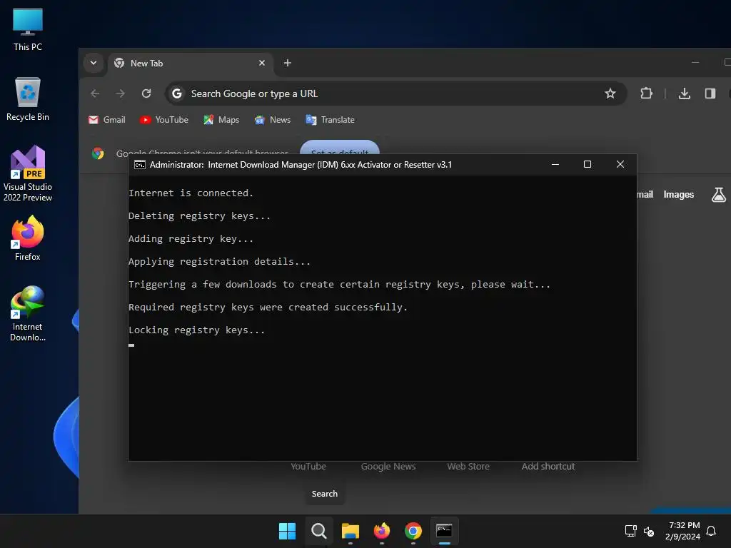Switch to Chrome from taskbar

pyautogui.click(x=413, y=531)
